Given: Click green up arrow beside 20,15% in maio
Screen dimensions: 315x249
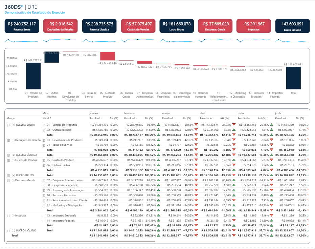Looking at the screenshot, I should pyautogui.click(x=271, y=125).
